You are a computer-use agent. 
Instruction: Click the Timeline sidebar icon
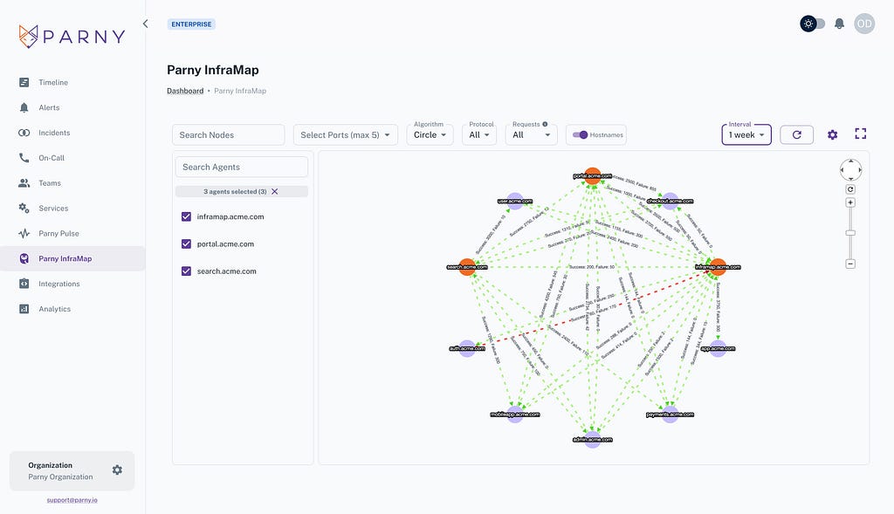coord(24,83)
